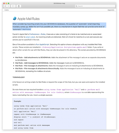Click the TERMINOLOGY section heading
The height and width of the screenshot is (133, 119).
tap(18, 77)
